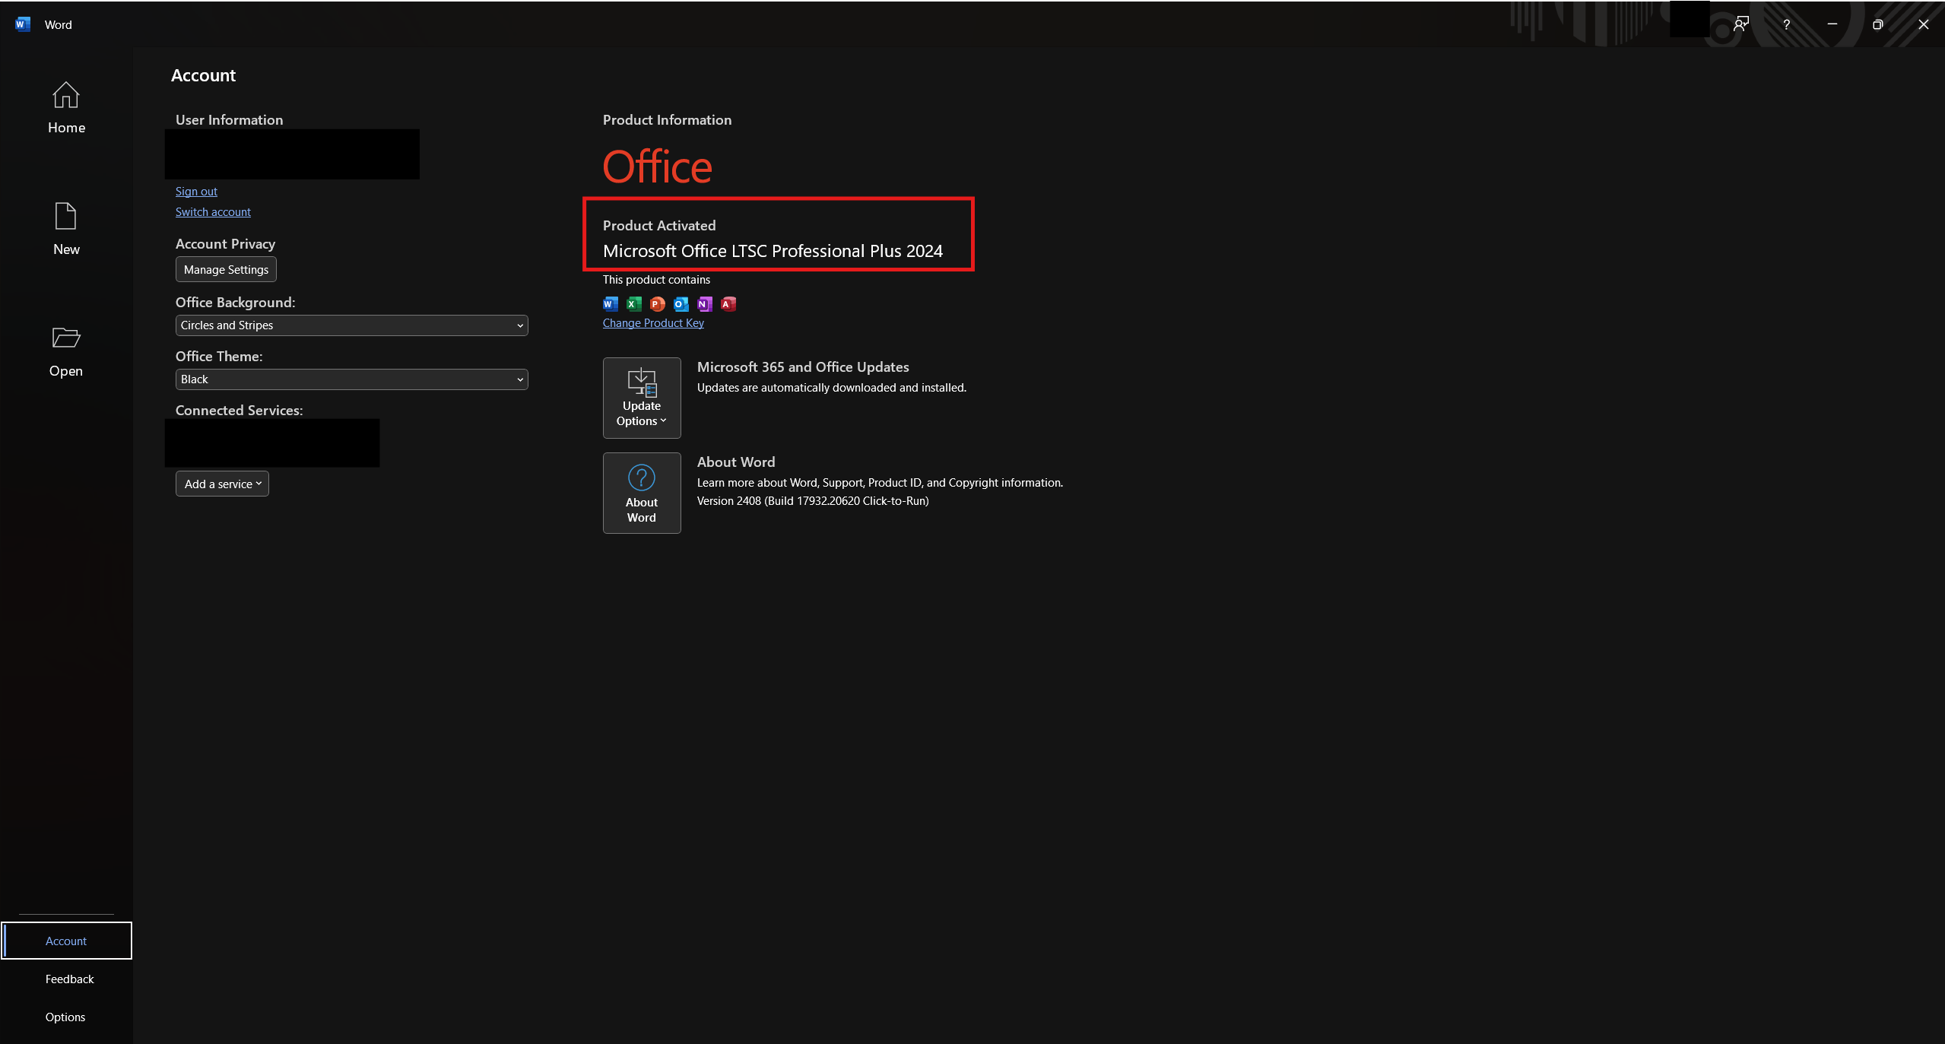Expand the Office Background dropdown

(351, 325)
